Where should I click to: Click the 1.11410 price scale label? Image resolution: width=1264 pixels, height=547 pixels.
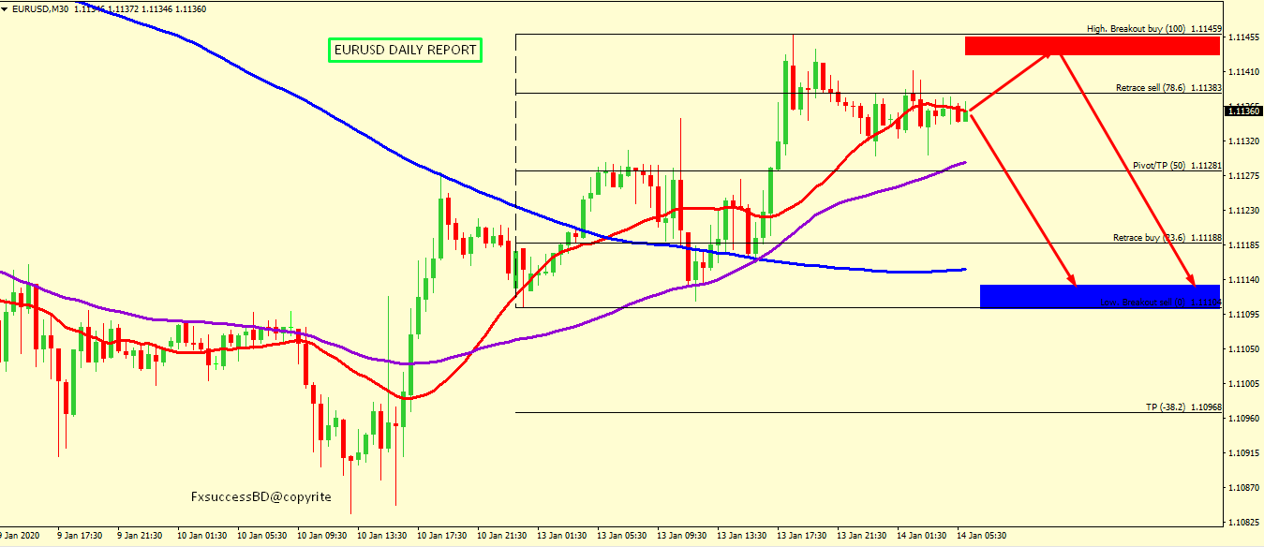[x=1244, y=72]
